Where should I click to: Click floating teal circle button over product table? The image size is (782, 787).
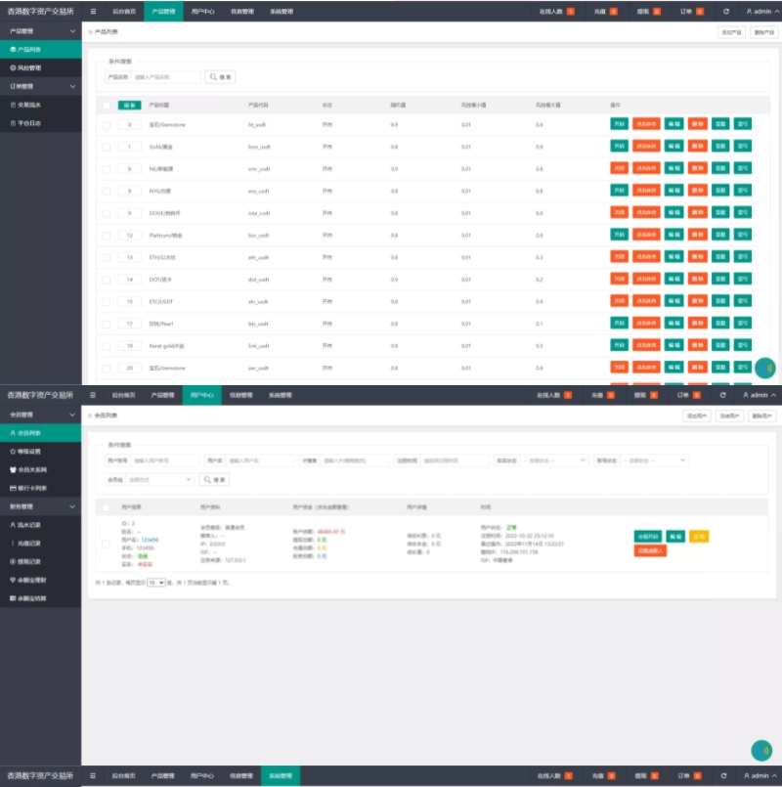[x=765, y=368]
